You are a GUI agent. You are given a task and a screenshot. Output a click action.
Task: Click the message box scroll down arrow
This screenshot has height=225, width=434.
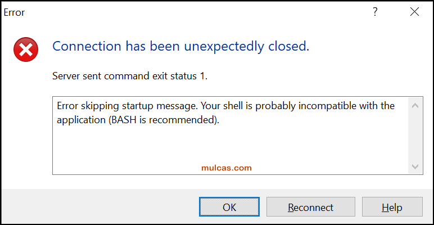414,166
